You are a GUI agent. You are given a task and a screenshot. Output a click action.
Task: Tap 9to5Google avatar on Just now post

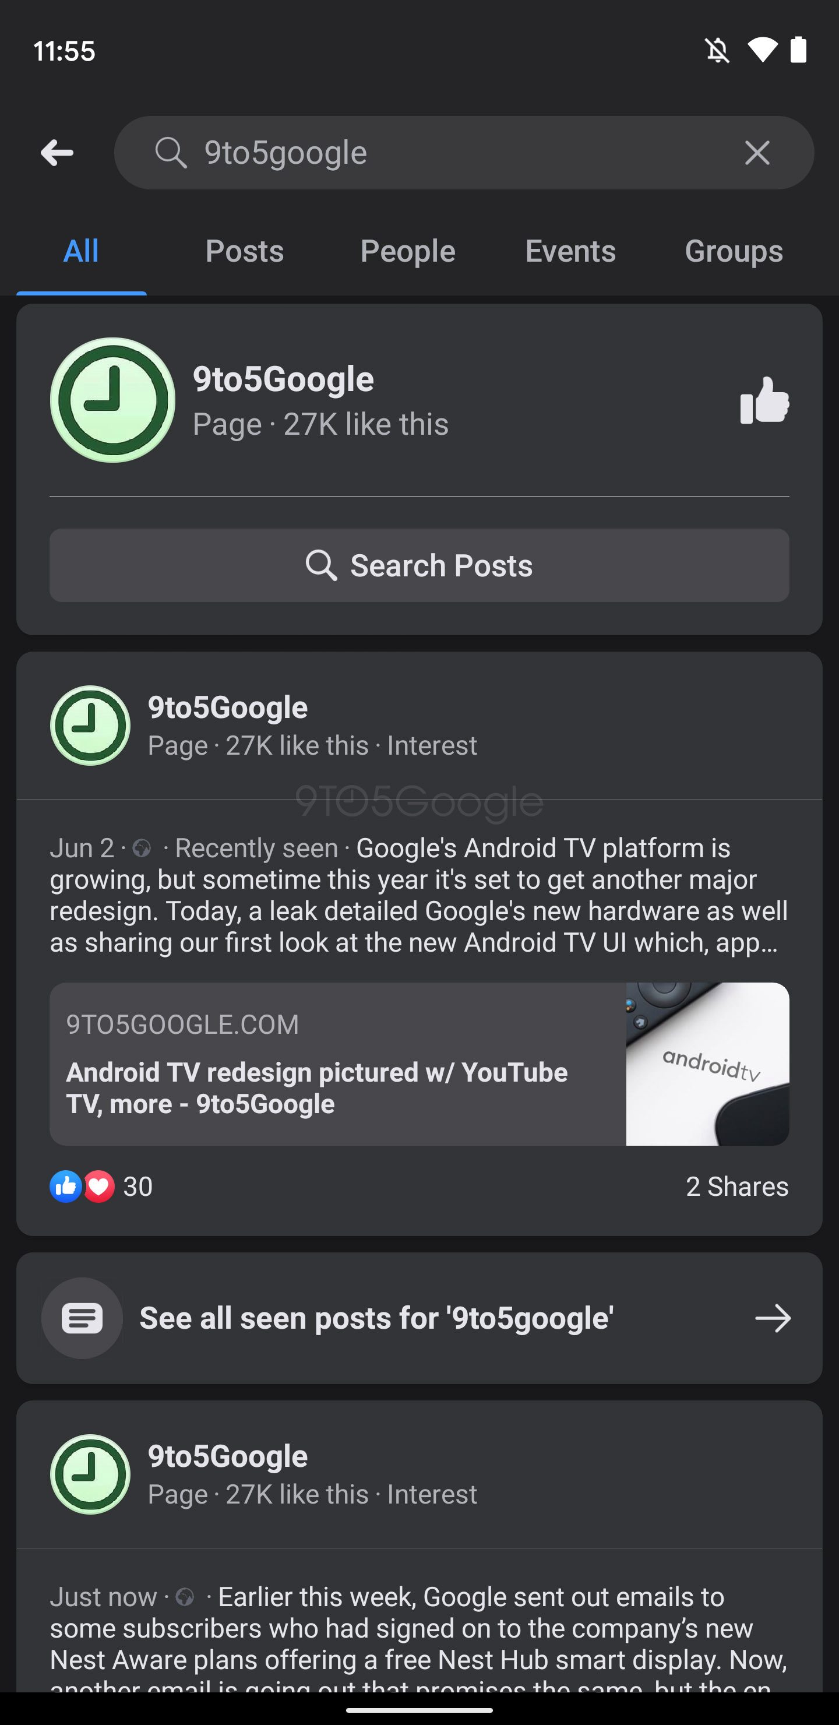(x=90, y=1474)
